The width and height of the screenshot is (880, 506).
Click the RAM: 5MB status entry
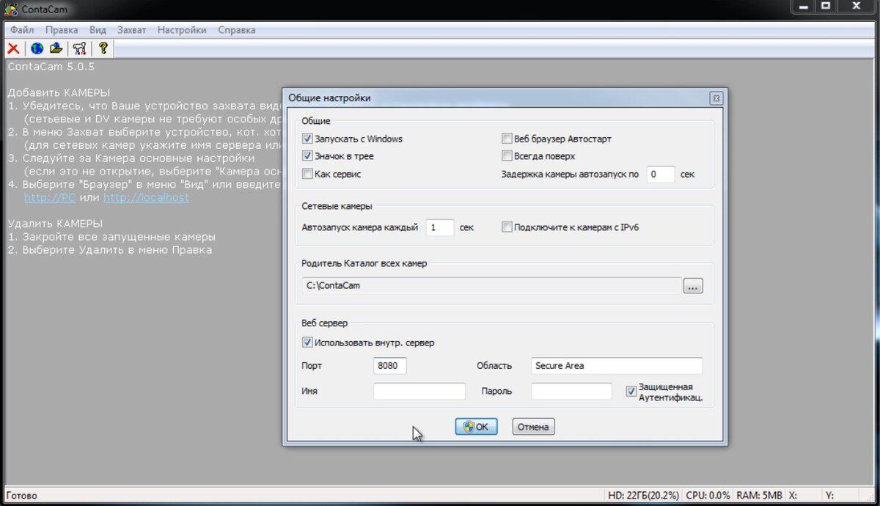point(760,496)
